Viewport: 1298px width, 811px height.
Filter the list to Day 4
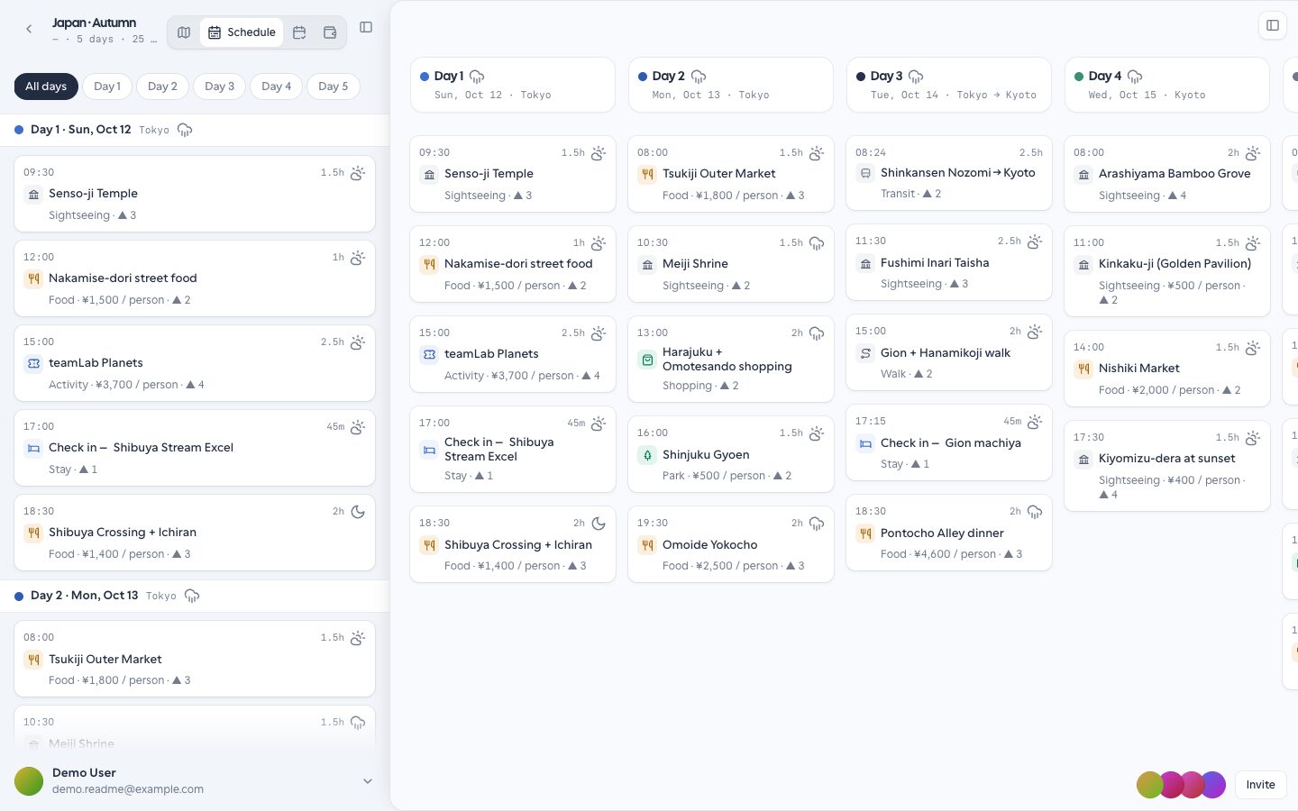tap(277, 87)
